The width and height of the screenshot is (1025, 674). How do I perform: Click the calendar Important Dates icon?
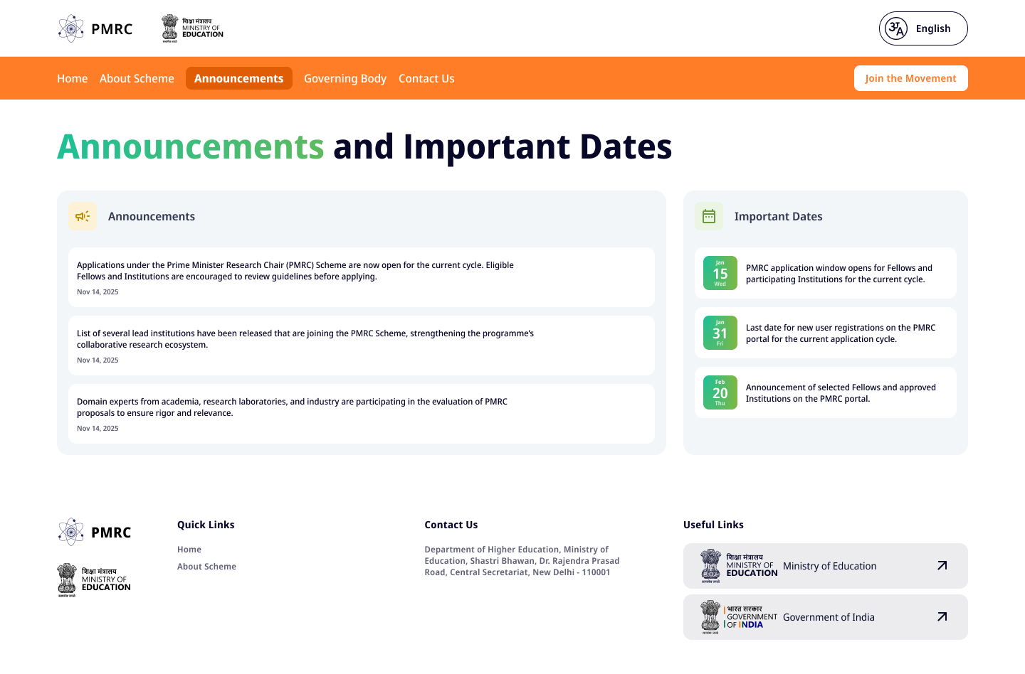tap(709, 216)
